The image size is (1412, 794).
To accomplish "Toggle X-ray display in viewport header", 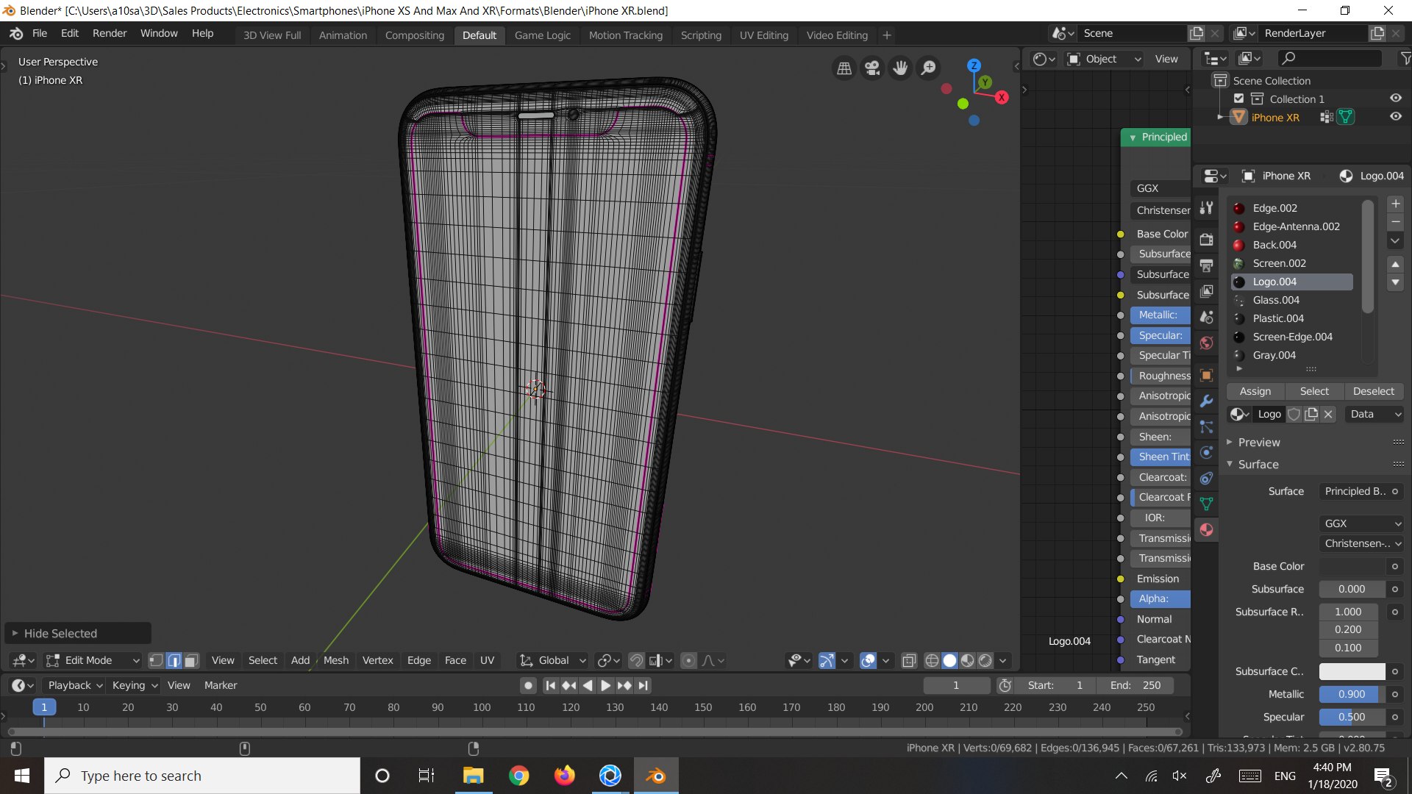I will (909, 661).
